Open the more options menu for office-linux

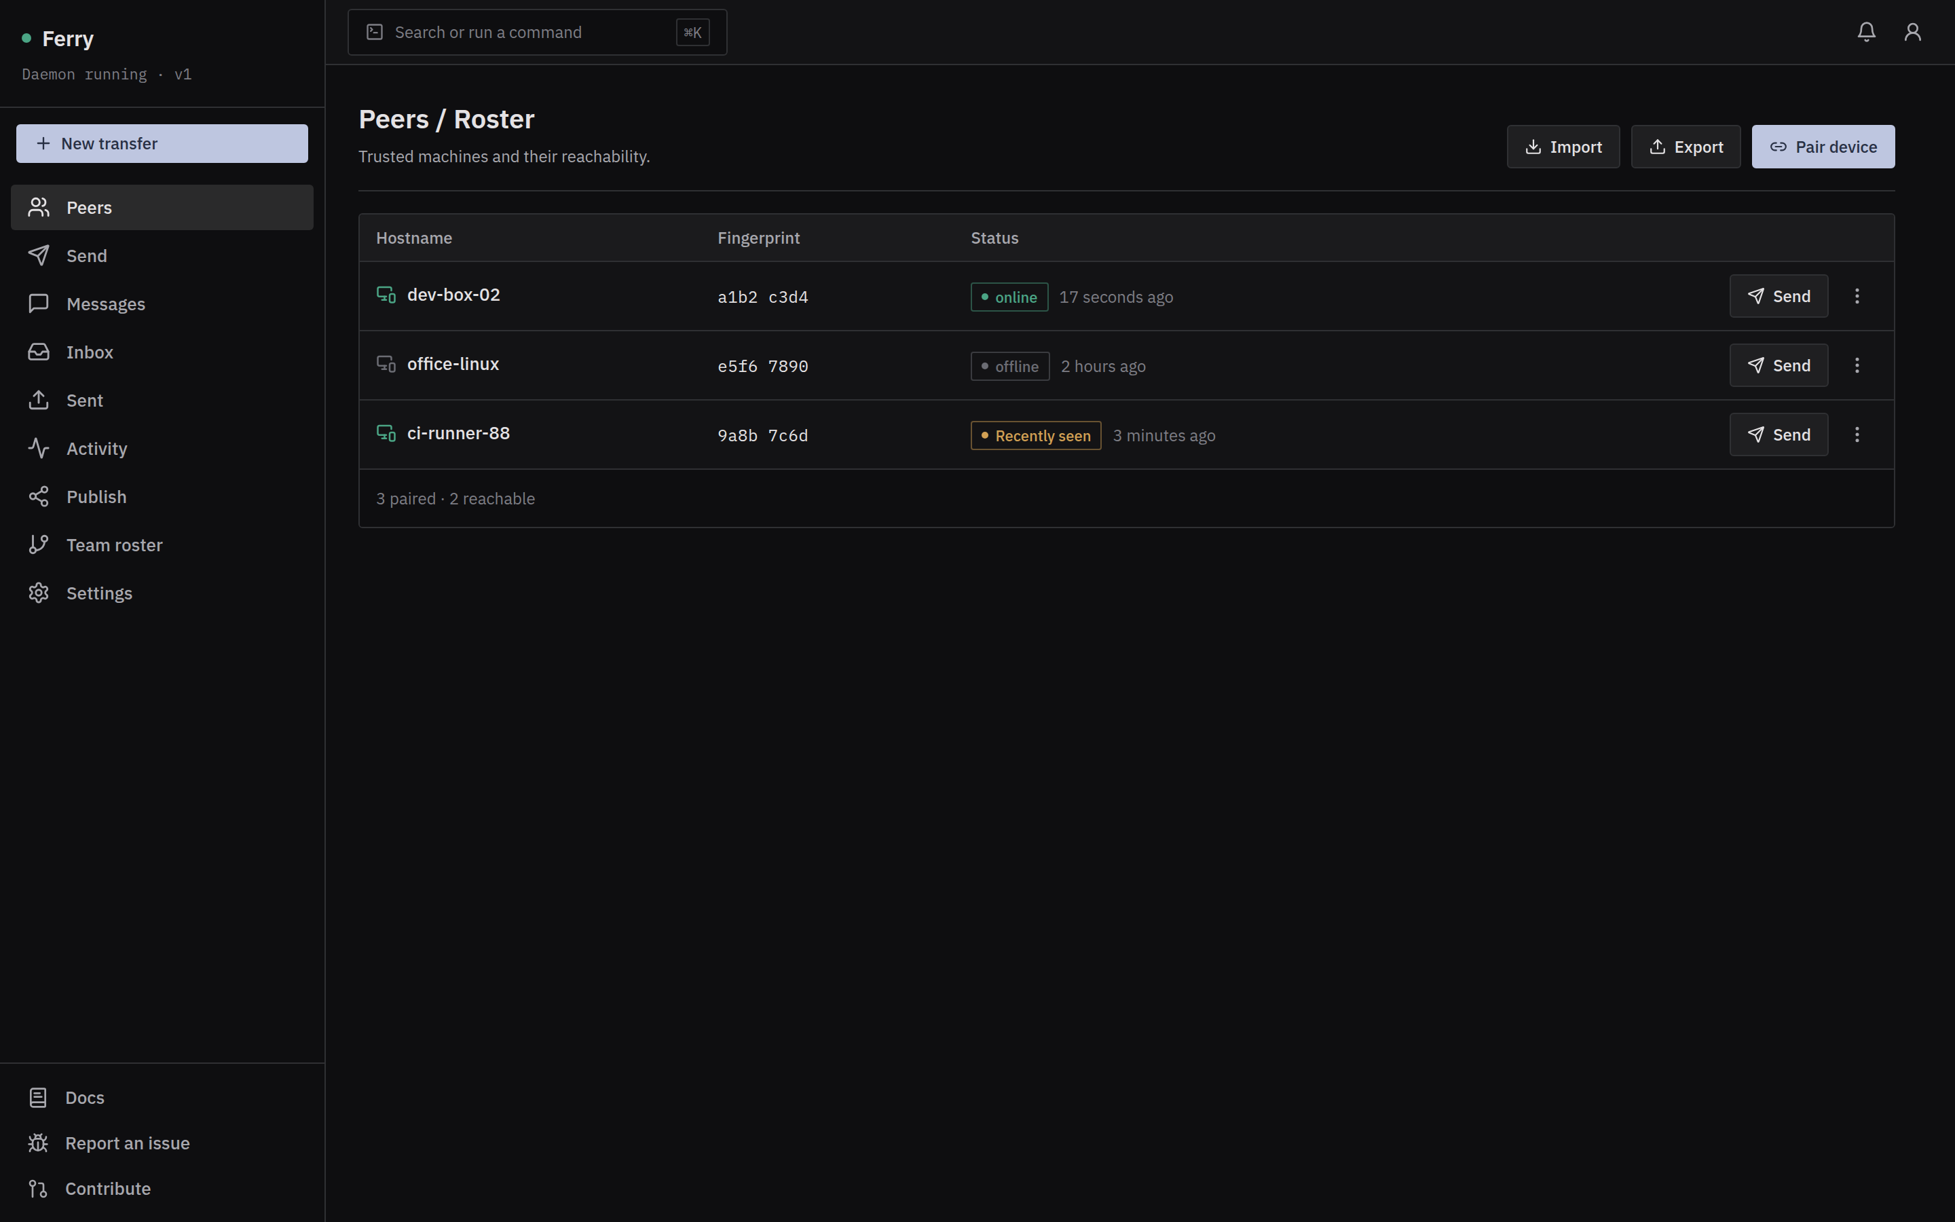(1857, 365)
